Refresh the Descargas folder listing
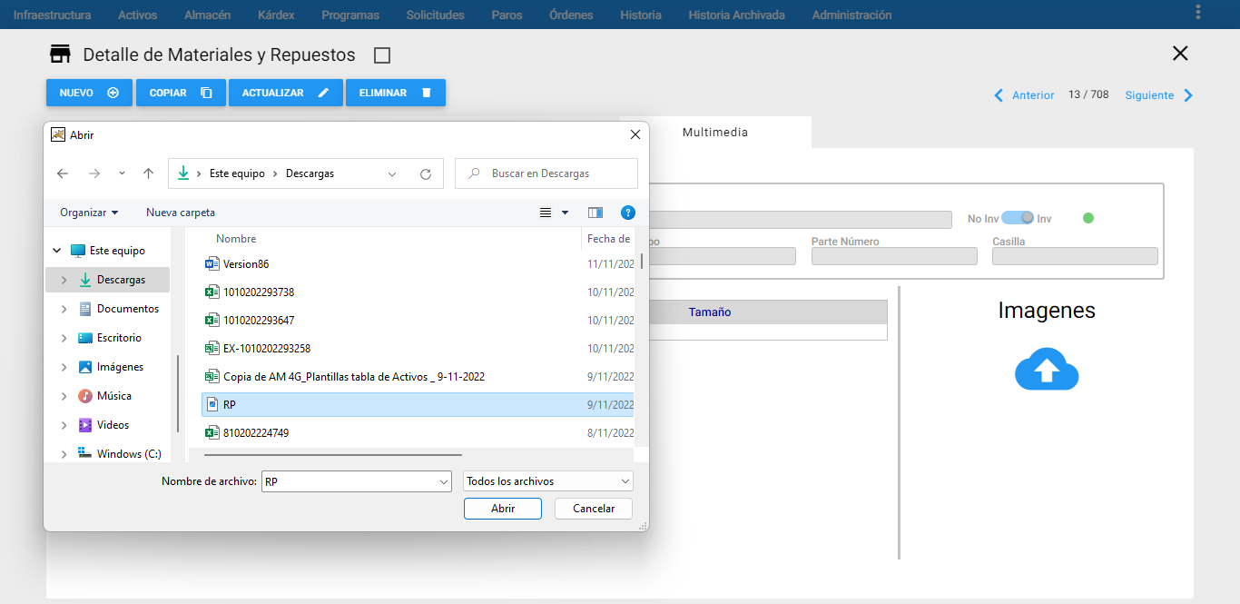Viewport: 1240px width, 604px height. (426, 173)
